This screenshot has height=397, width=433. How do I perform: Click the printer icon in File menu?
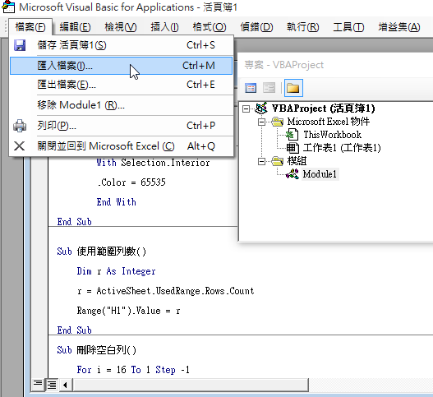click(20, 126)
